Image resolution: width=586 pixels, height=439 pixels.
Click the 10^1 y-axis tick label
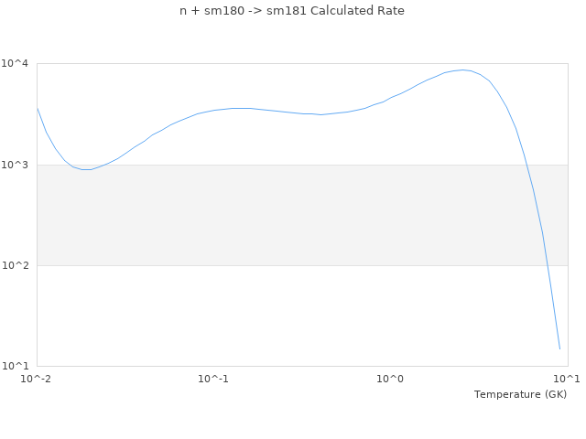(x=16, y=366)
